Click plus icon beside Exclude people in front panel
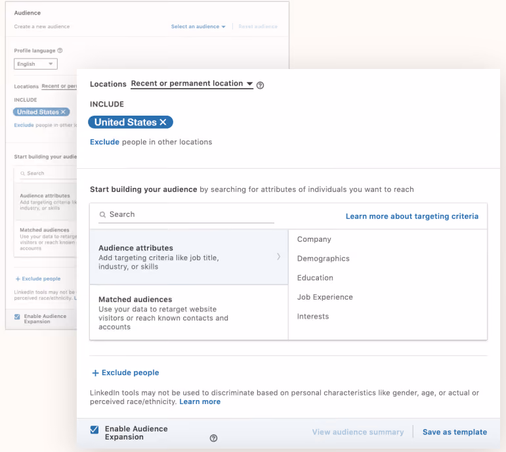This screenshot has height=452, width=506. [x=95, y=373]
